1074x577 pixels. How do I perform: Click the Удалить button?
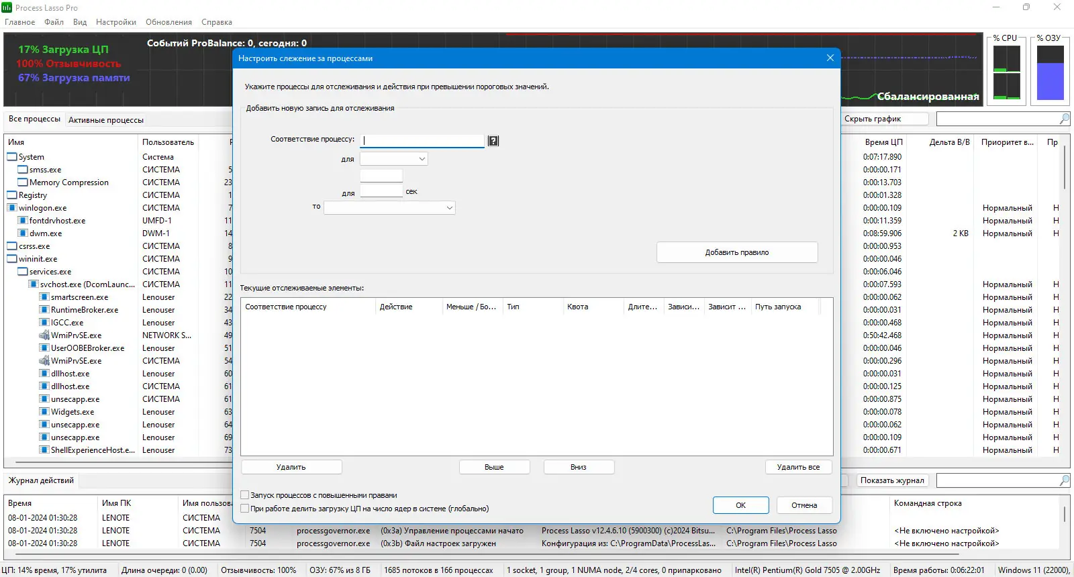[x=291, y=467]
